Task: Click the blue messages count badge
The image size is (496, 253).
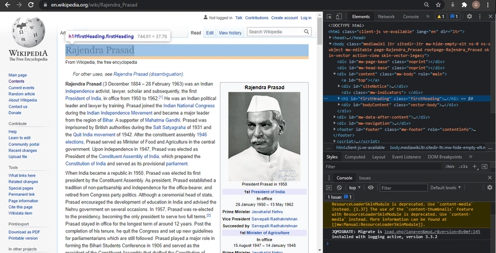Action: click(454, 17)
